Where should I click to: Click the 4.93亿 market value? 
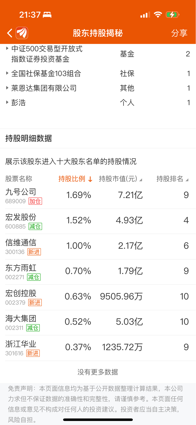(x=129, y=220)
